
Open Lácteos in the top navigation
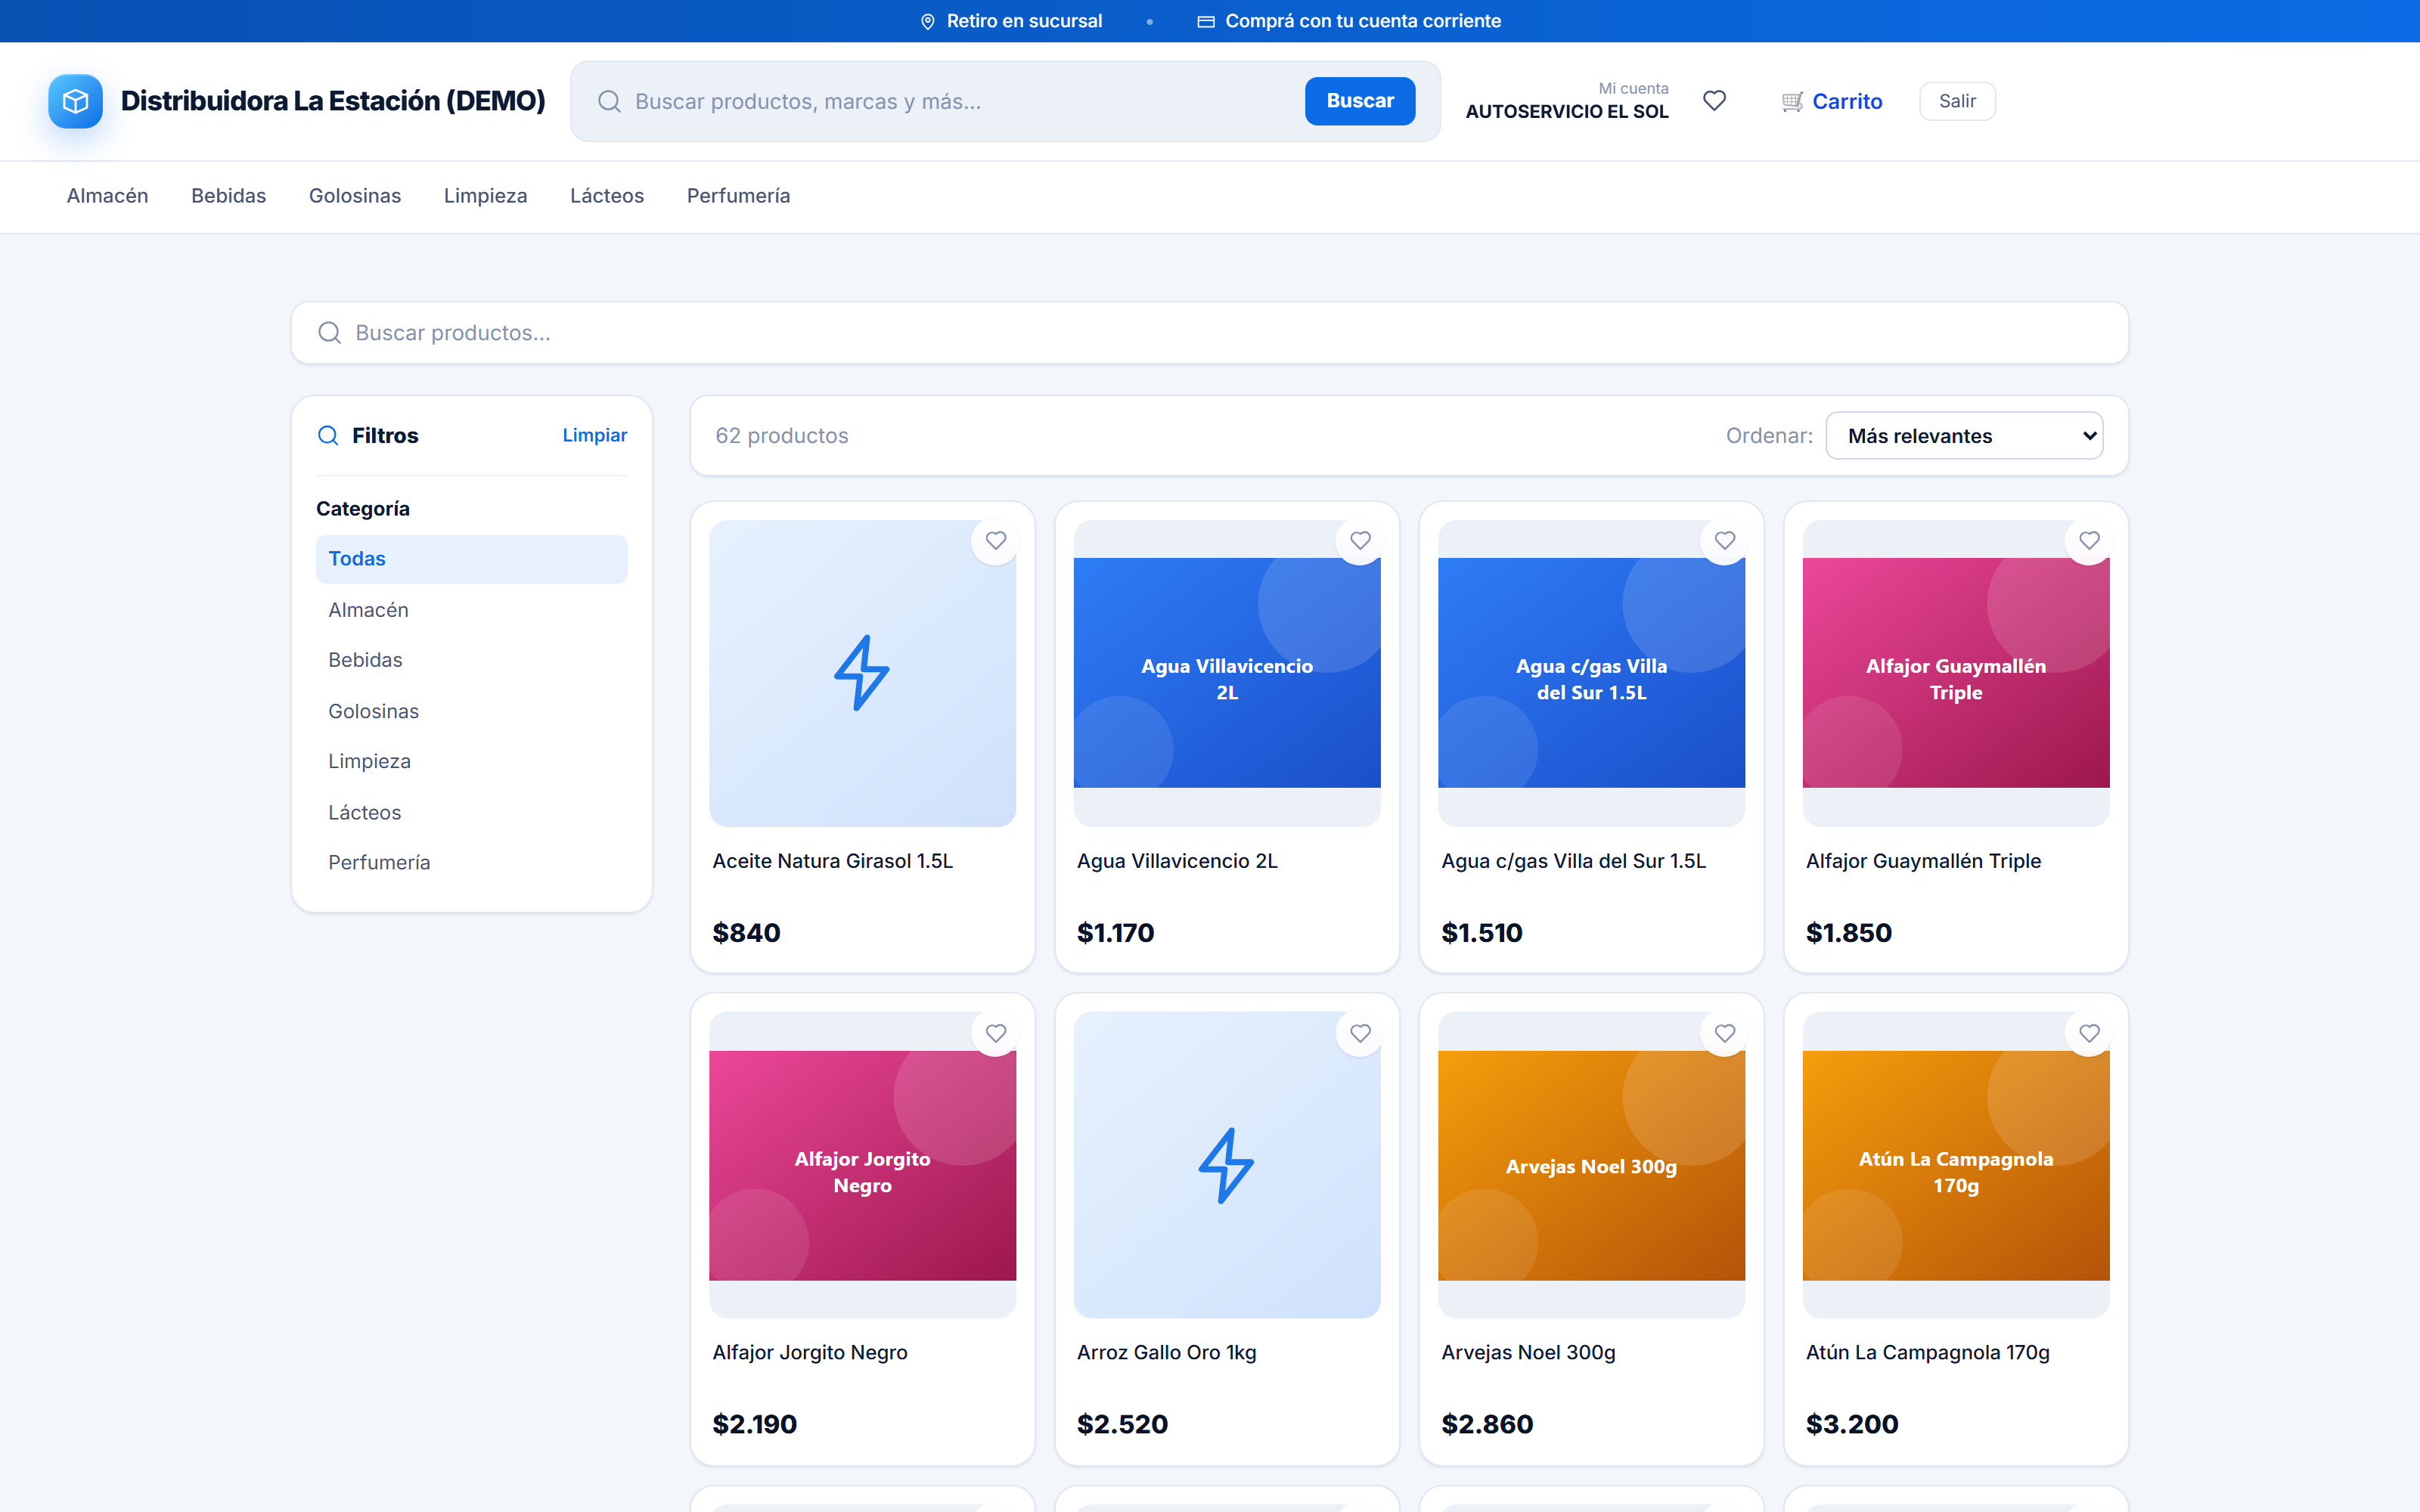(x=607, y=196)
